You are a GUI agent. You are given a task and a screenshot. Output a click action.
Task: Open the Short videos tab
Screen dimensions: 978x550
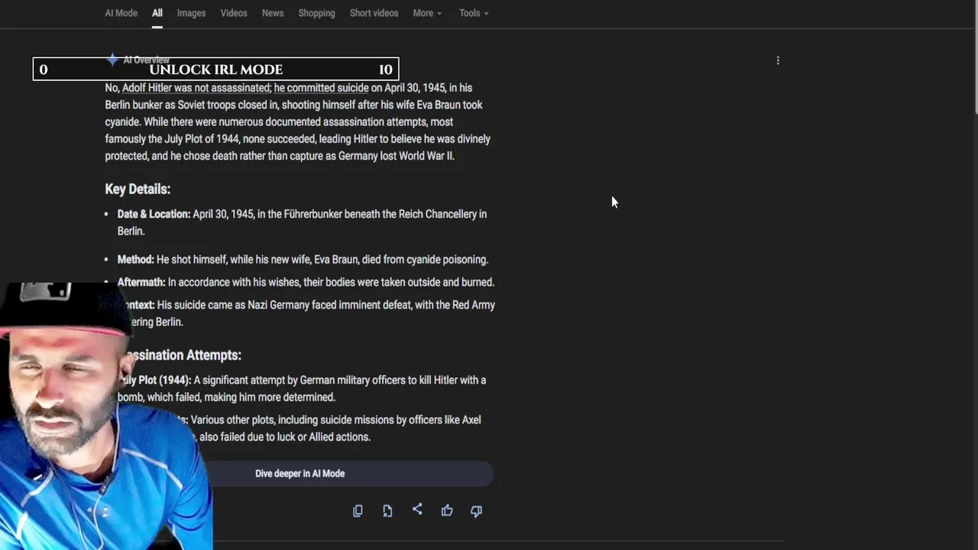coord(374,13)
